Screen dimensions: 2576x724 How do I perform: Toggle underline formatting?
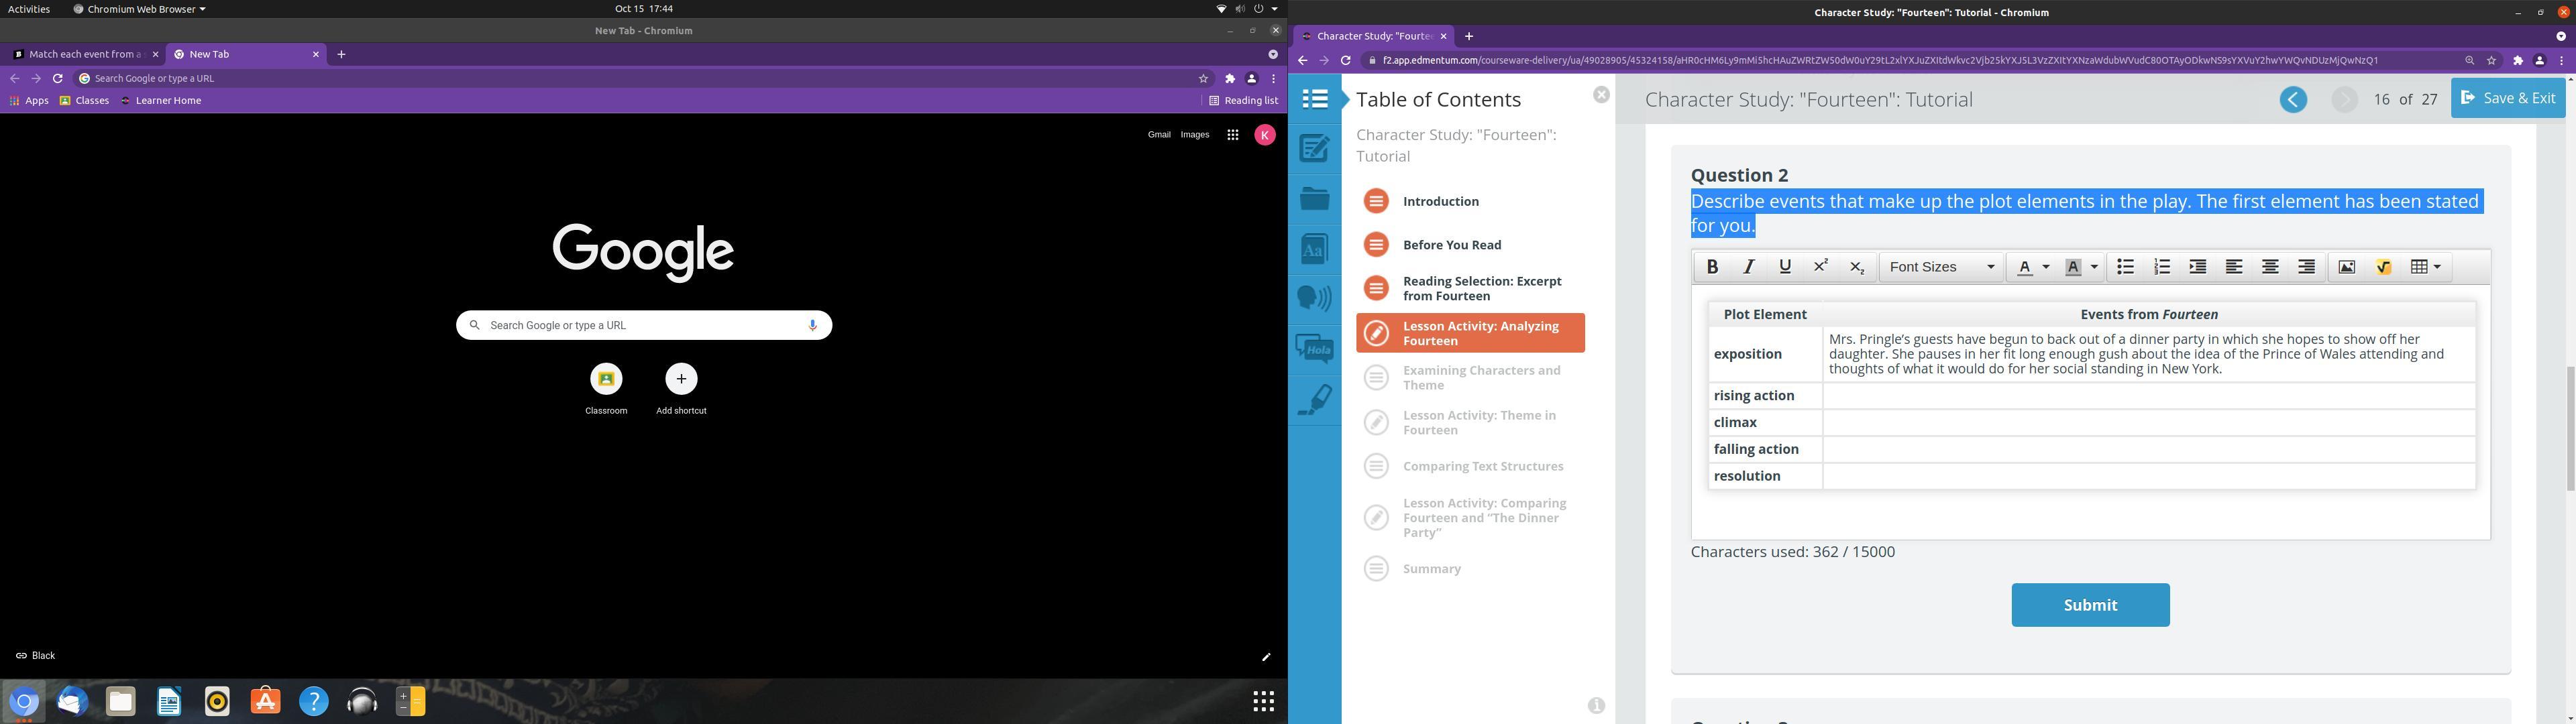click(x=1785, y=267)
